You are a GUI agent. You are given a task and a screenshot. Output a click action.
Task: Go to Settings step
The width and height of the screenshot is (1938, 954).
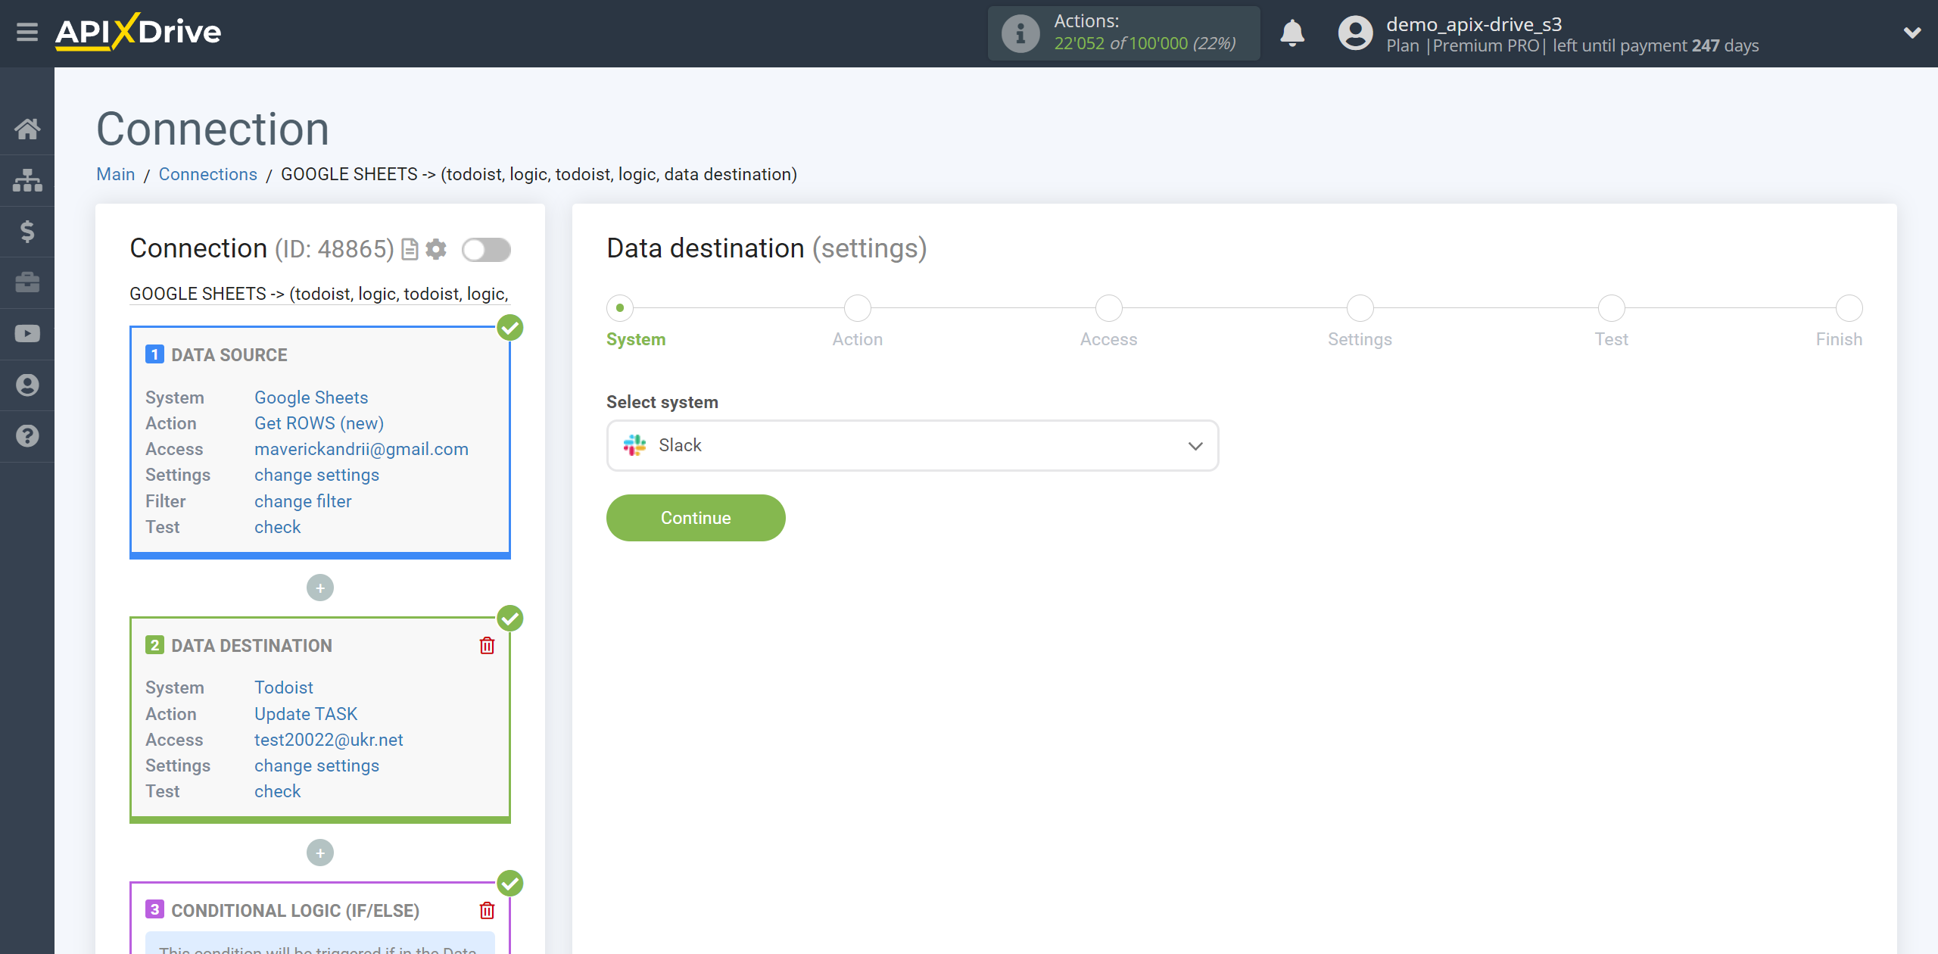[1360, 308]
